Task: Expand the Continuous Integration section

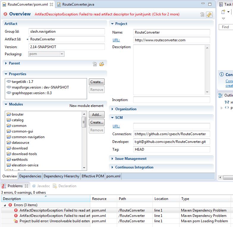Action: click(112, 167)
